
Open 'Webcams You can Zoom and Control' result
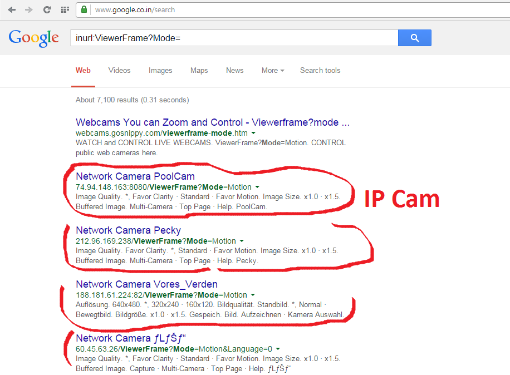212,122
